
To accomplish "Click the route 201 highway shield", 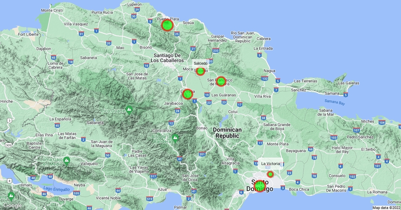I will pos(202,154).
